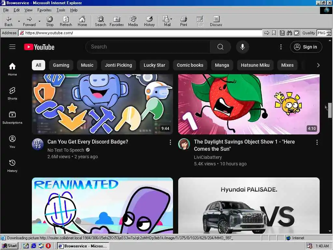Open the View menu
The image size is (333, 250).
(29, 10)
